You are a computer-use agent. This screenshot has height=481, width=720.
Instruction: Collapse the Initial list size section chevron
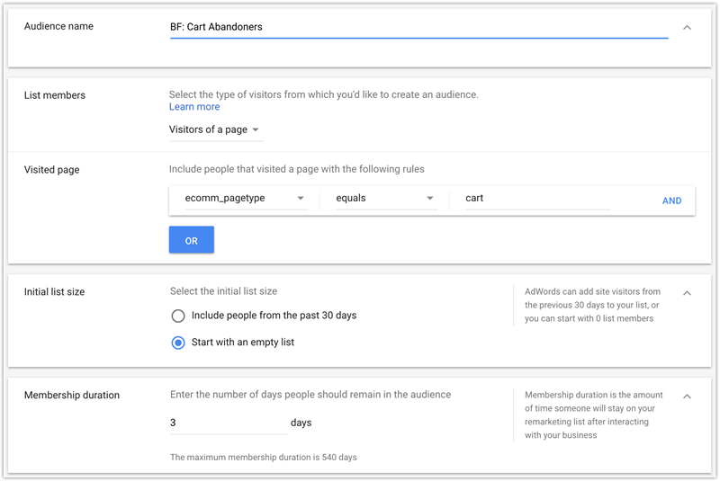pyautogui.click(x=687, y=293)
